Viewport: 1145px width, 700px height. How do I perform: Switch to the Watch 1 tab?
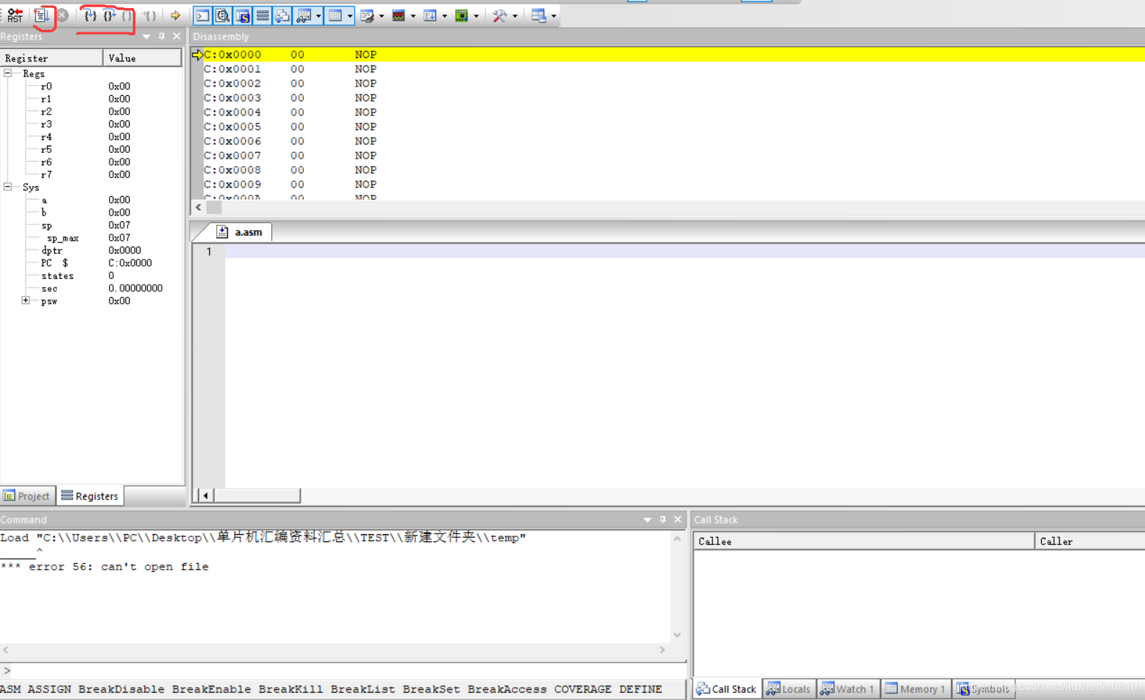coord(848,689)
